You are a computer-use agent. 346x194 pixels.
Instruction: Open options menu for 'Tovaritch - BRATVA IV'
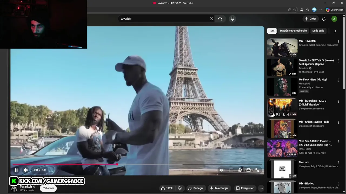pos(338,61)
